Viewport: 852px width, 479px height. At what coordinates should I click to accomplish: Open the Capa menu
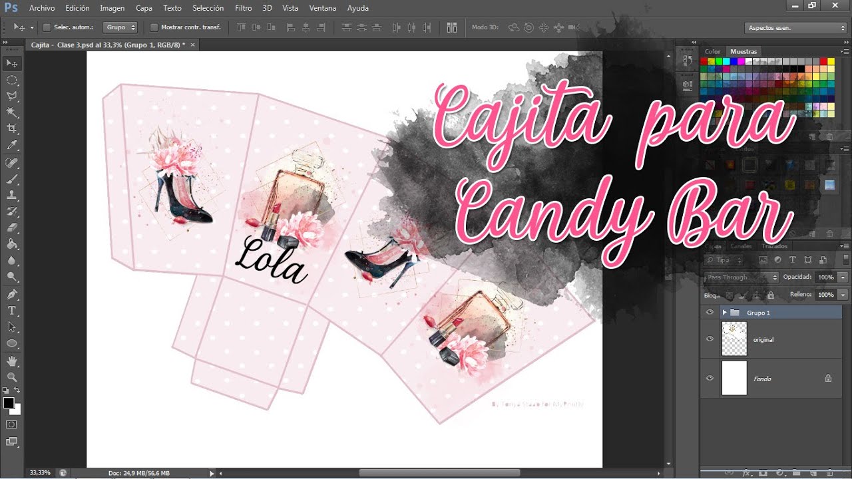[144, 8]
